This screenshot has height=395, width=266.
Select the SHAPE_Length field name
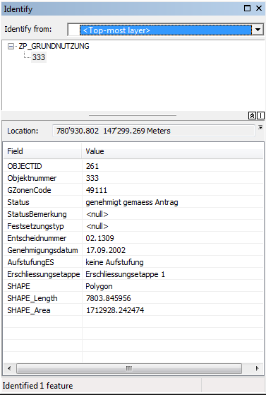(x=32, y=298)
